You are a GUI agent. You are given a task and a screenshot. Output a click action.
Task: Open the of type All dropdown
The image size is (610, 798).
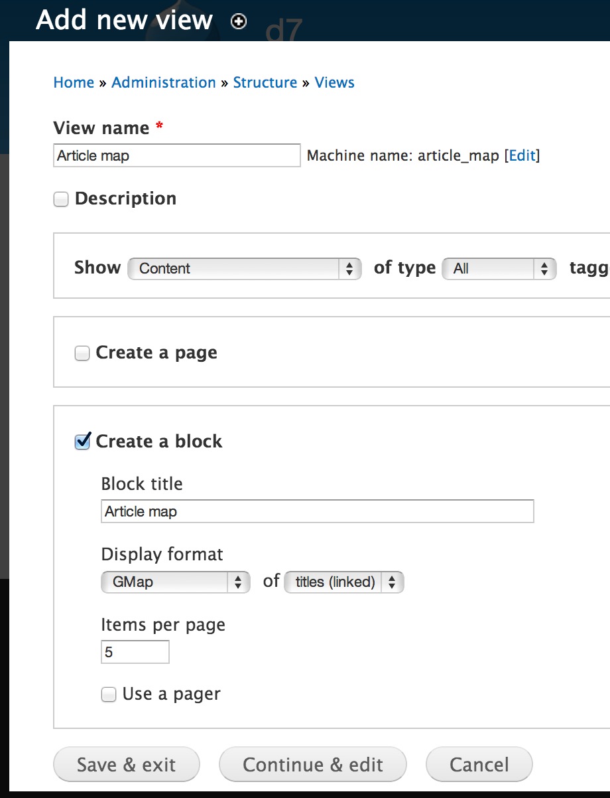[x=499, y=268]
